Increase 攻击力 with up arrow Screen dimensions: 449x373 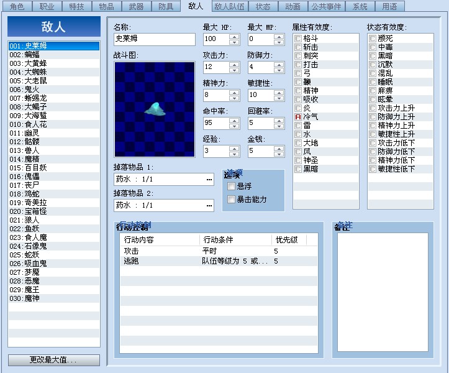pyautogui.click(x=234, y=65)
